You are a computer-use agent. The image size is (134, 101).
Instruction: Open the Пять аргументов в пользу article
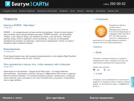point(37,64)
